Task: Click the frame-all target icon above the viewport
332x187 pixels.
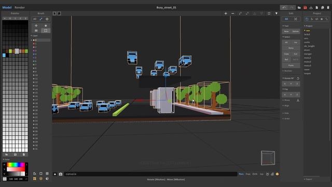Action: tap(269, 14)
